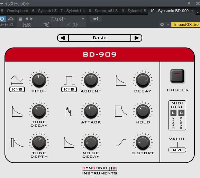
Task: Click the HOLD knob
Action: [143, 111]
